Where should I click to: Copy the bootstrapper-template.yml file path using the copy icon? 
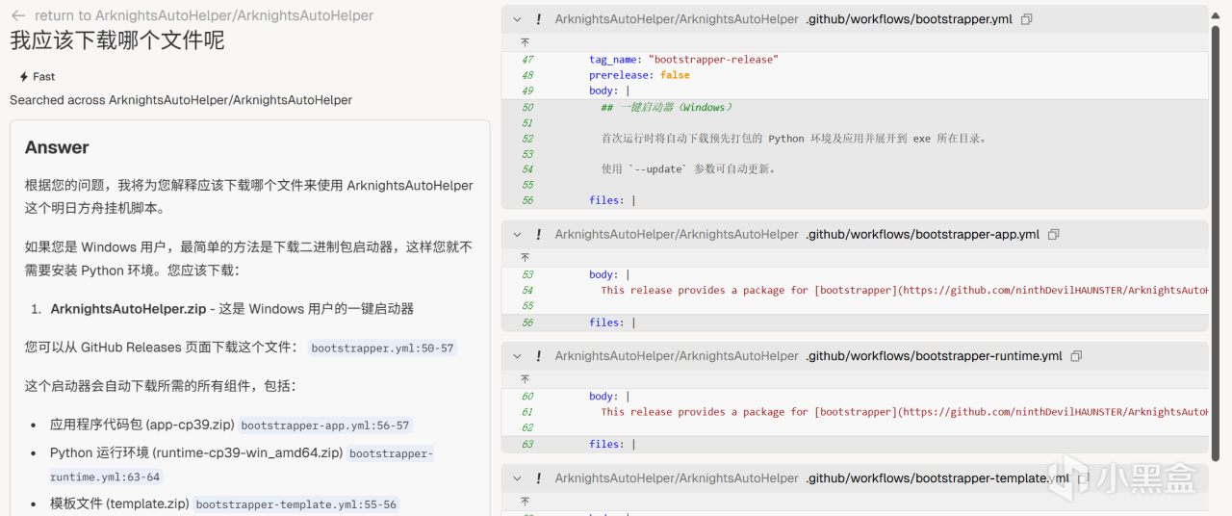[1084, 477]
